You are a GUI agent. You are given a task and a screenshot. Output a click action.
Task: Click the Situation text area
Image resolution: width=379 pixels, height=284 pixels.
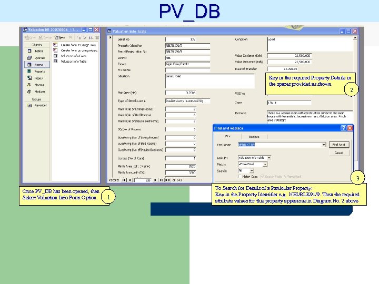pos(210,81)
